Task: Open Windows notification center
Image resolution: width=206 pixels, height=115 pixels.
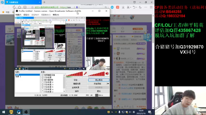Action: pyautogui.click(x=150, y=112)
